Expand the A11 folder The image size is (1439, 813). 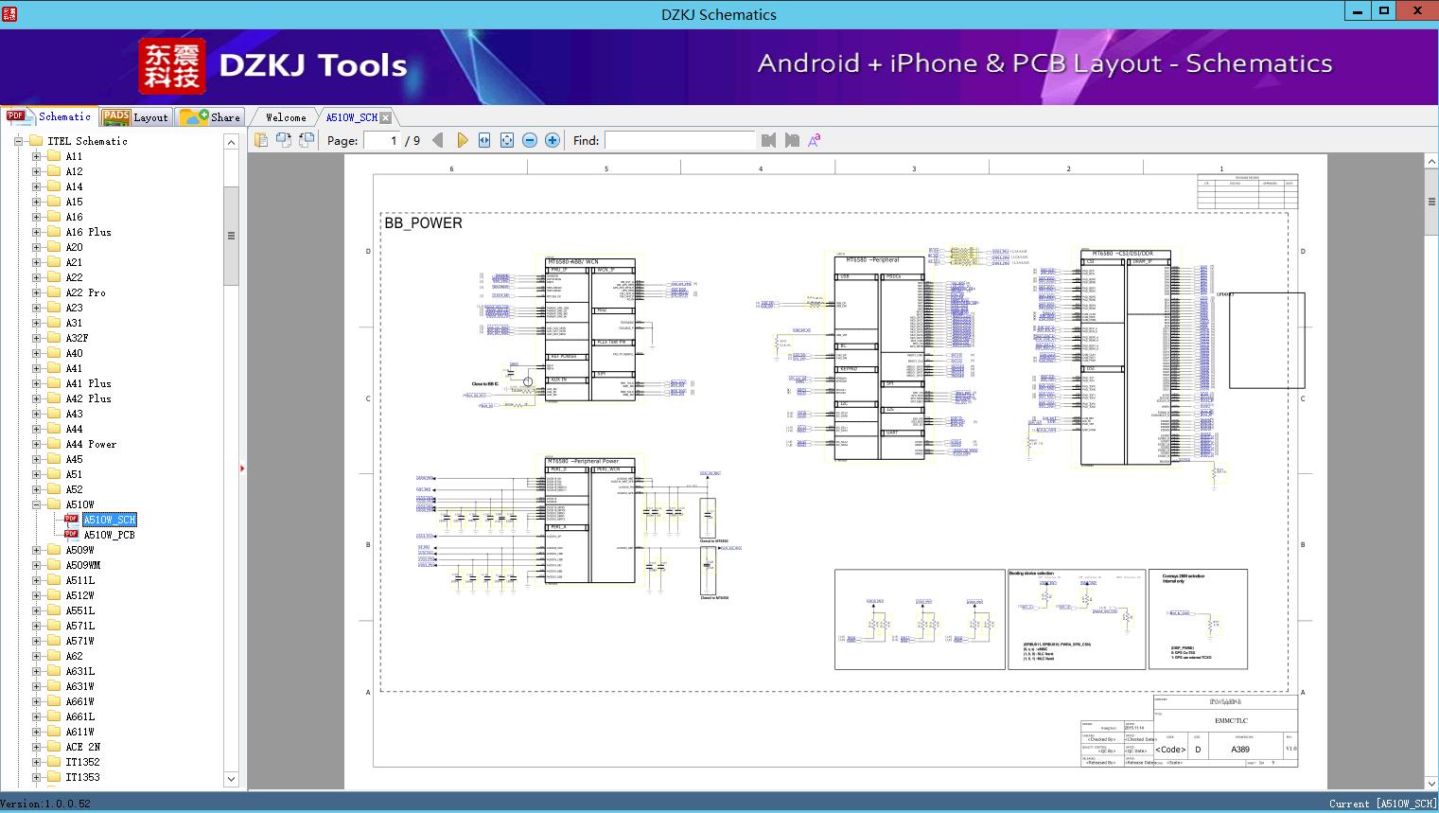tap(36, 156)
